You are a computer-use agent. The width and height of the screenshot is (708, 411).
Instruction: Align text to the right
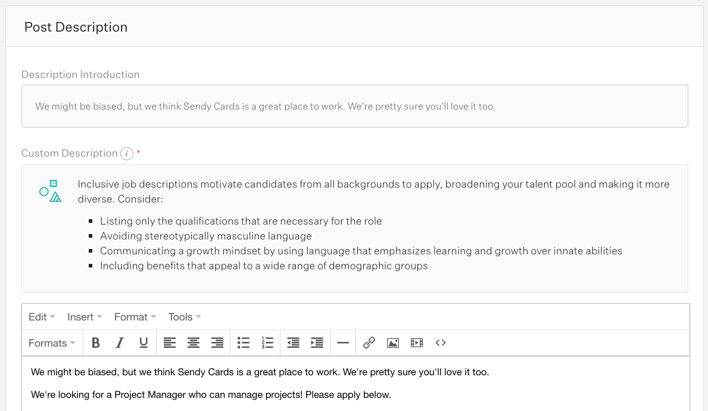217,342
